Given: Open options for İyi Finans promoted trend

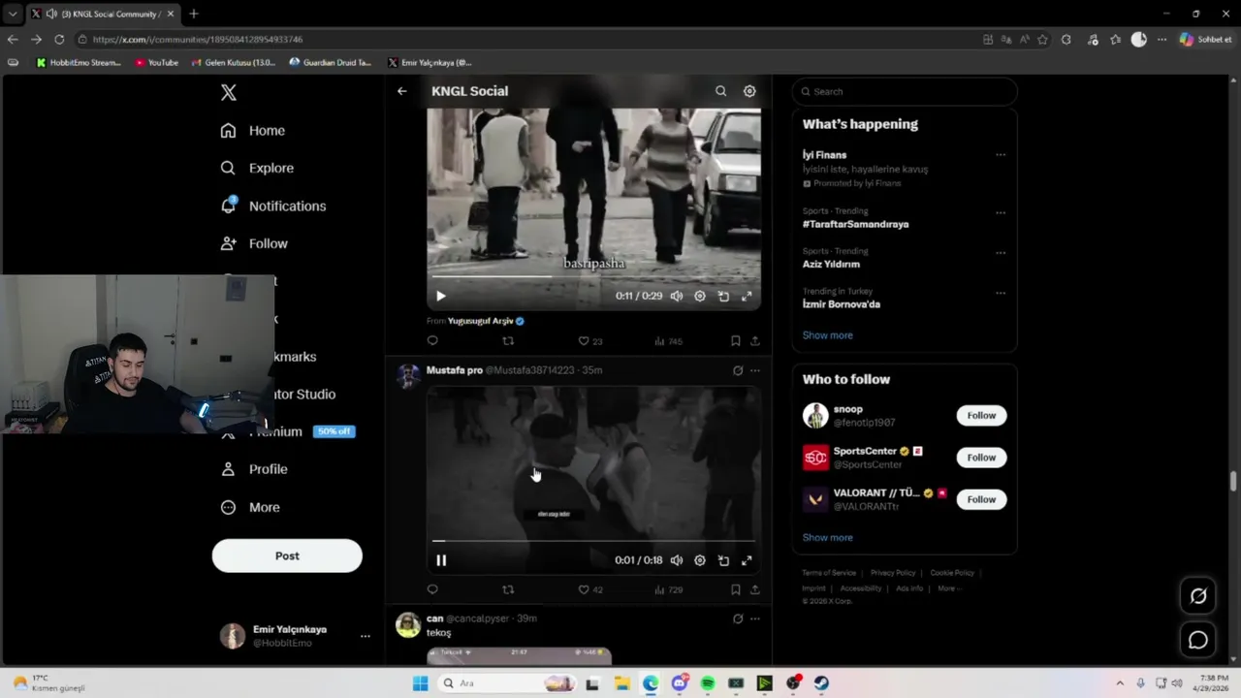Looking at the screenshot, I should [x=1001, y=155].
